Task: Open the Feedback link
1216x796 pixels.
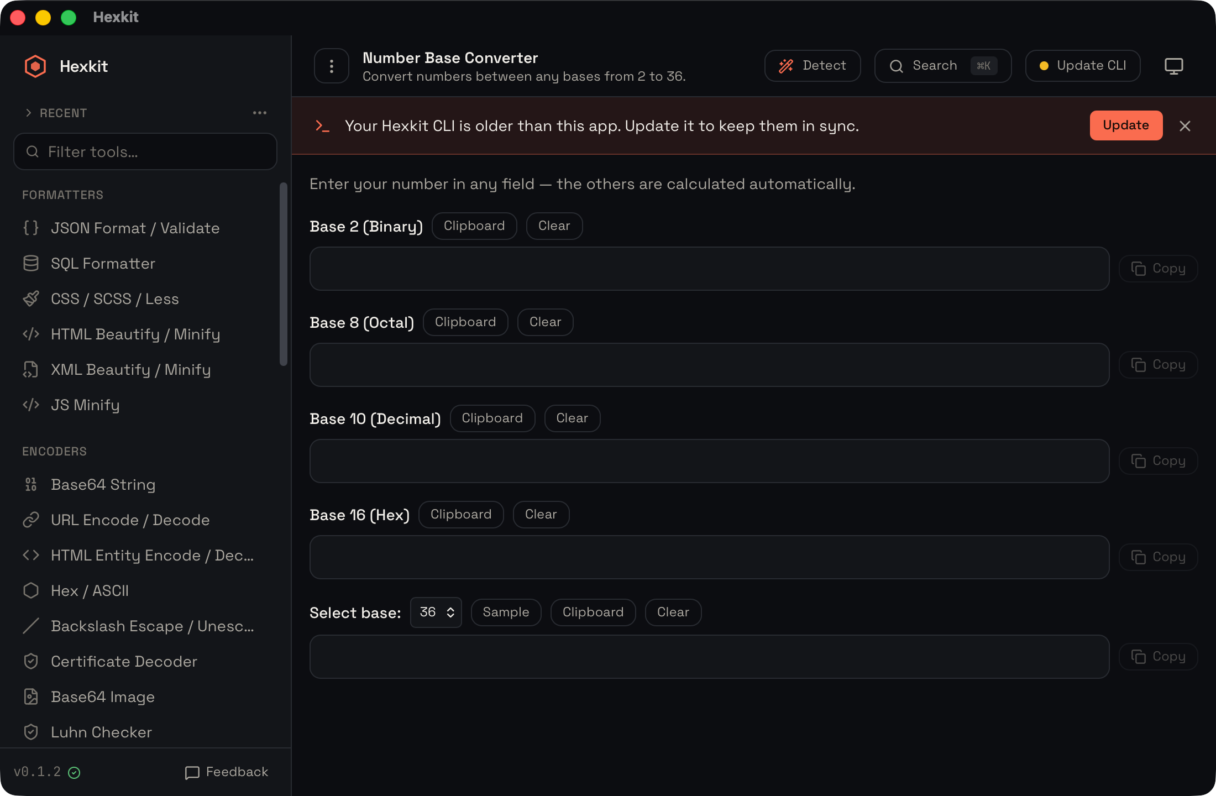Action: point(227,772)
